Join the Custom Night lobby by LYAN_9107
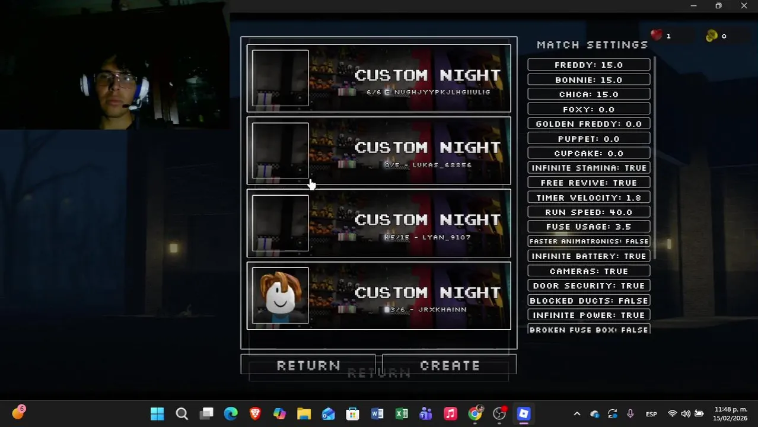758x427 pixels. click(x=378, y=223)
